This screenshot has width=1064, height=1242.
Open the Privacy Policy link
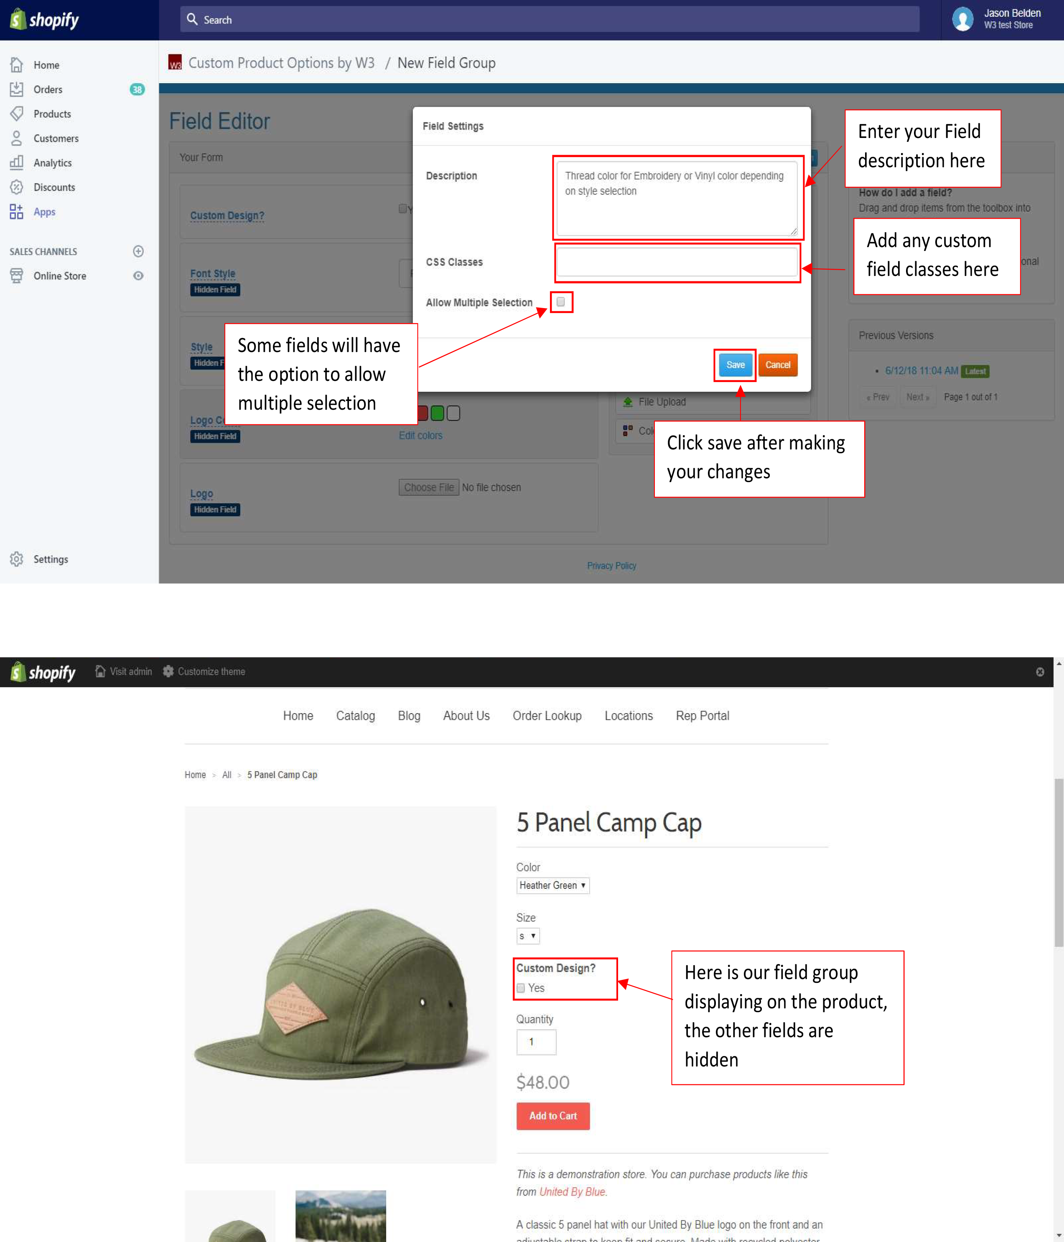click(x=612, y=565)
